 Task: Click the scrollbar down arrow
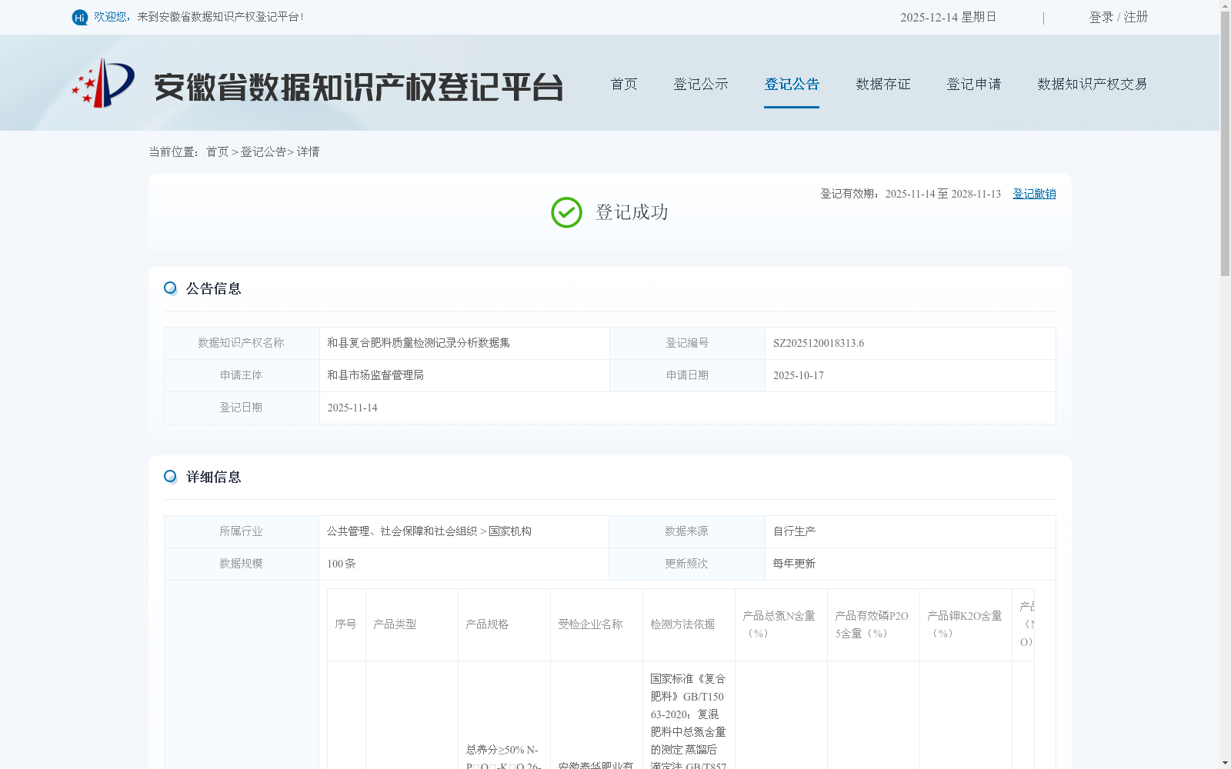(x=1225, y=764)
